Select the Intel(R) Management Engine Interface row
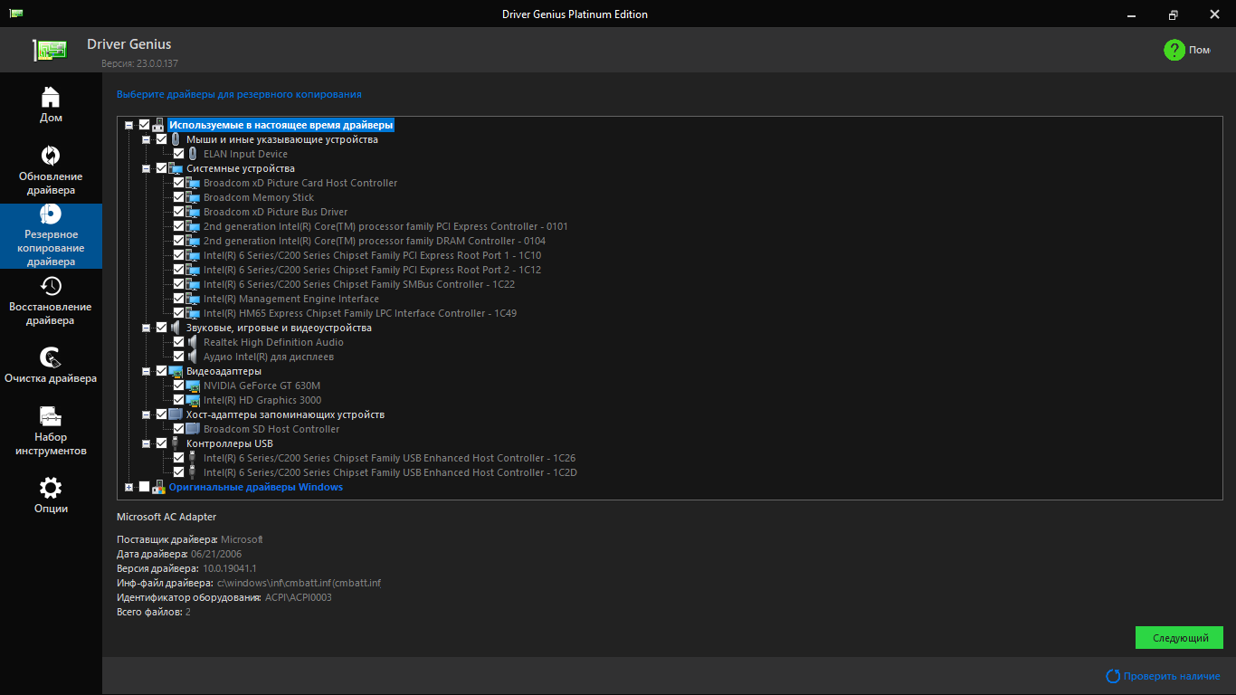 pos(291,299)
